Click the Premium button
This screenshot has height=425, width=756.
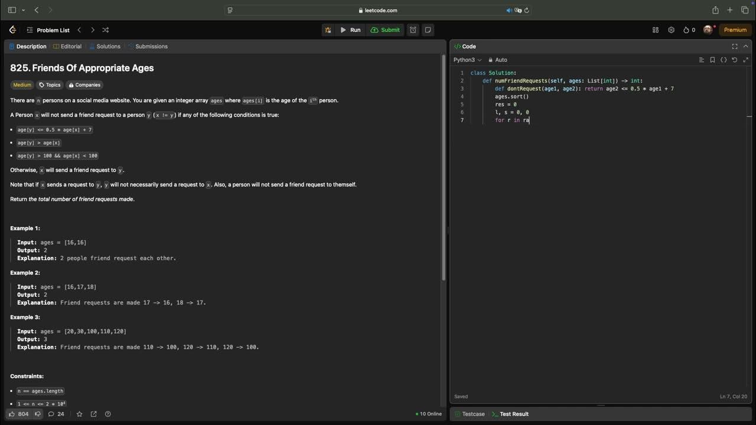pyautogui.click(x=735, y=30)
